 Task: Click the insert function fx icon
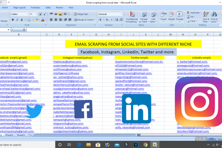coord(24,30)
